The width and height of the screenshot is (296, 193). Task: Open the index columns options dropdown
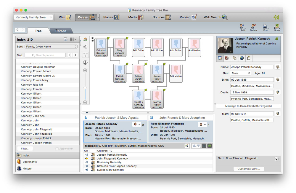[x=73, y=39]
